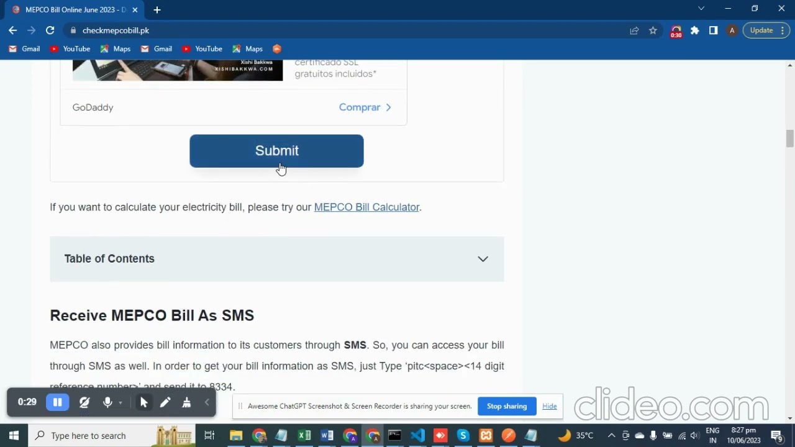Image resolution: width=795 pixels, height=447 pixels.
Task: Open the Windows Start menu
Action: click(14, 435)
